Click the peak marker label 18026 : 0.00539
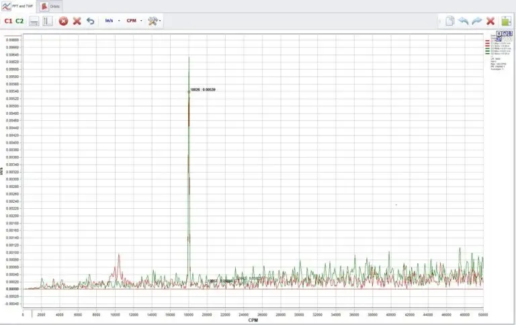The width and height of the screenshot is (516, 325). (203, 89)
